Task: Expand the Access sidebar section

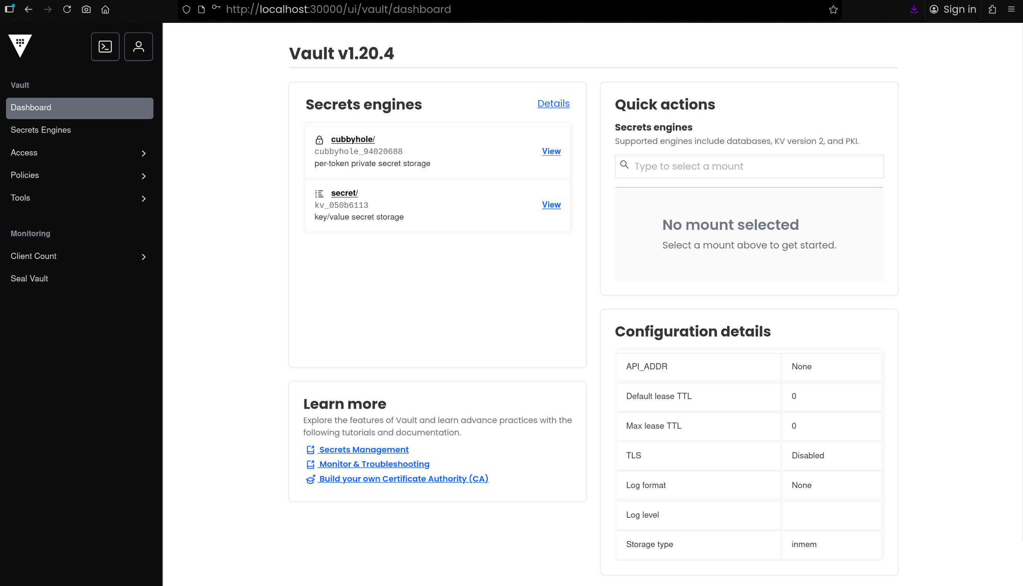Action: coord(79,153)
